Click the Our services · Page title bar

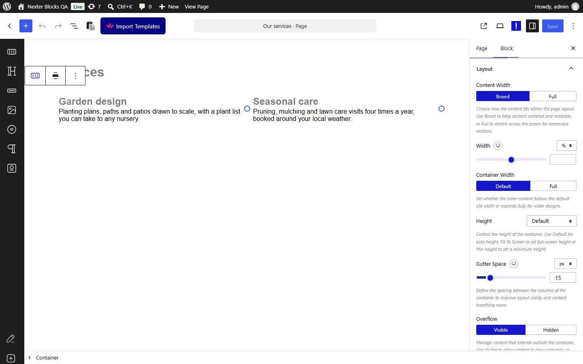point(285,26)
